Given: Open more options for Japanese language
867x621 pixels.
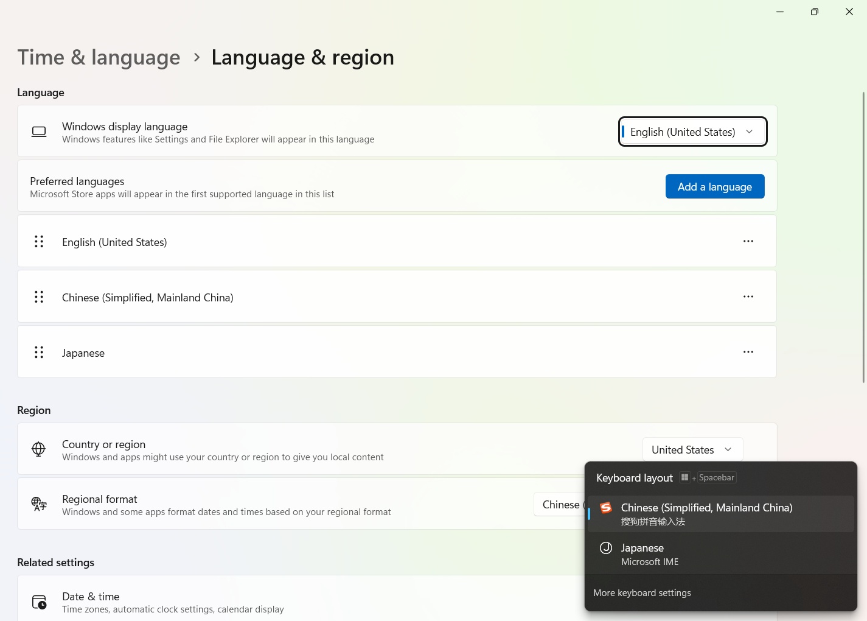Looking at the screenshot, I should click(x=748, y=352).
